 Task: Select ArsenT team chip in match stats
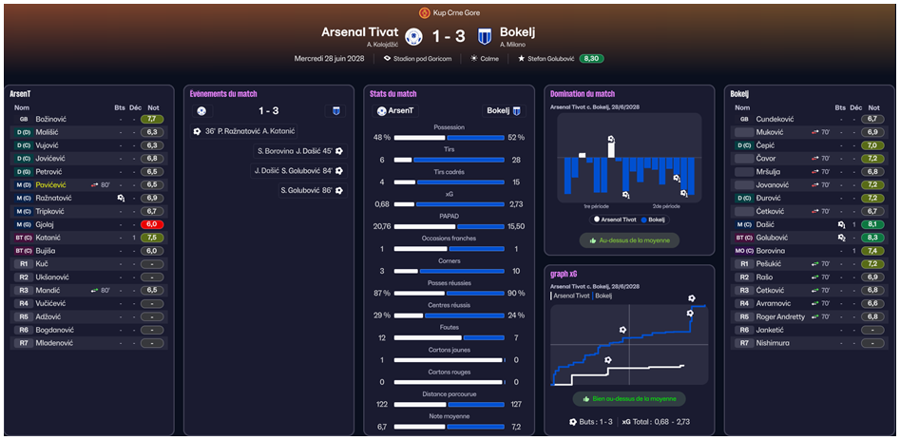pos(396,110)
